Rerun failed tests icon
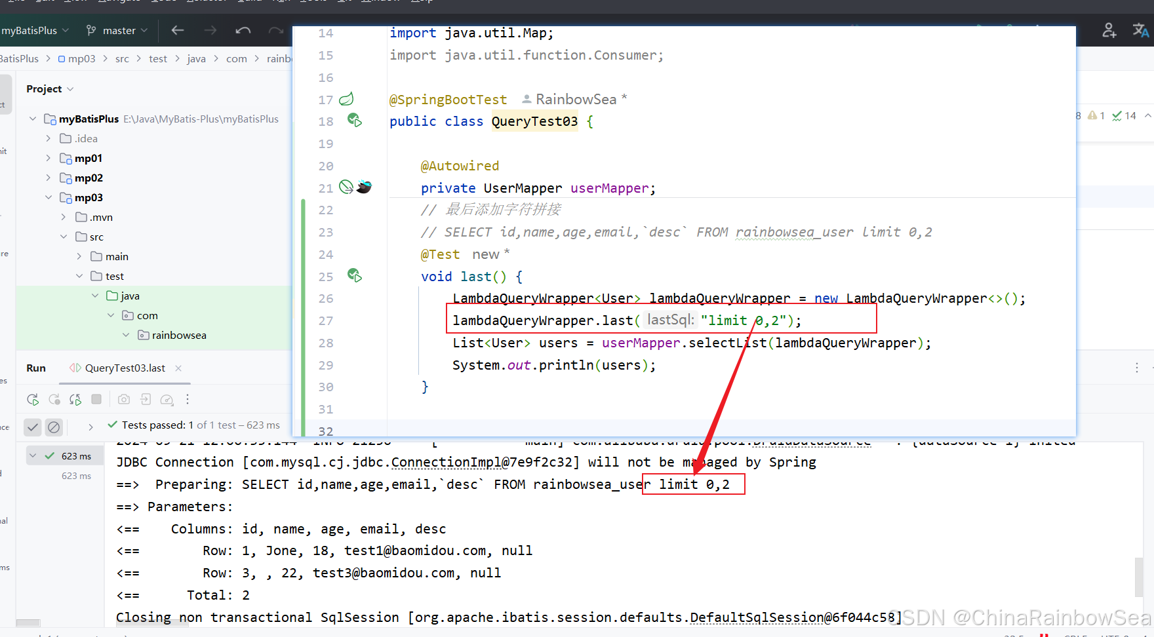Image resolution: width=1154 pixels, height=637 pixels. 54,399
